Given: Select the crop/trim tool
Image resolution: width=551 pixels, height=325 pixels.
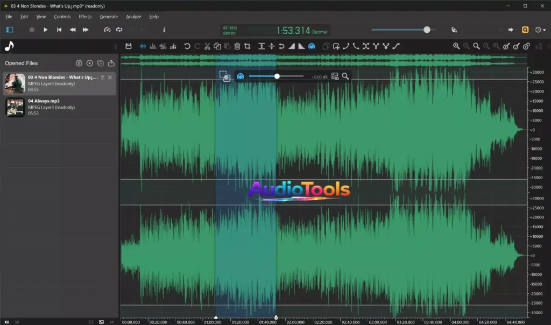Looking at the screenshot, I should click(246, 46).
